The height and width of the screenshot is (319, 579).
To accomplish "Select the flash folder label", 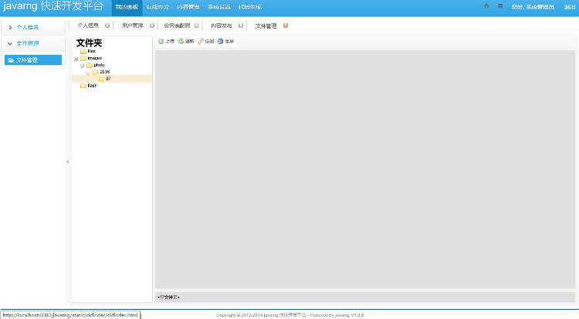I will point(92,86).
